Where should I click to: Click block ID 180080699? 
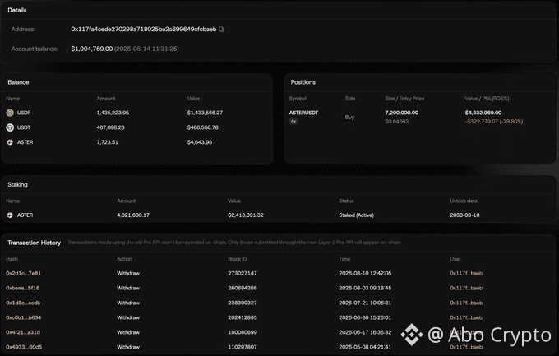coord(243,332)
